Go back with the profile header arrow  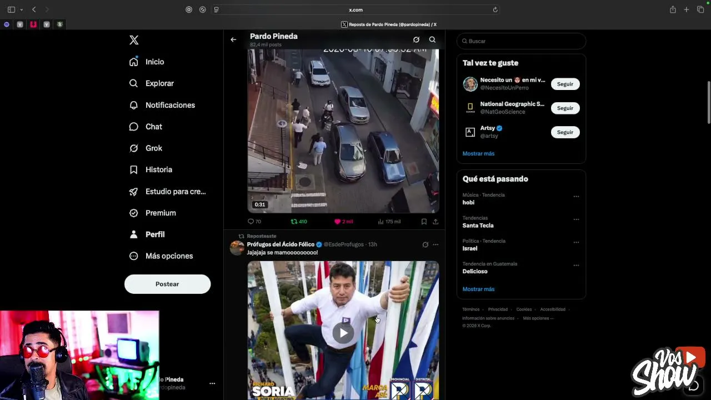point(233,39)
